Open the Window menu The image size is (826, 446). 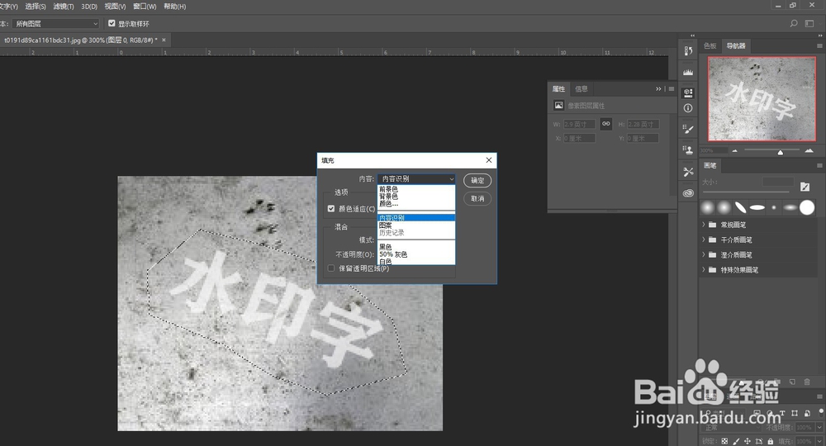[145, 7]
